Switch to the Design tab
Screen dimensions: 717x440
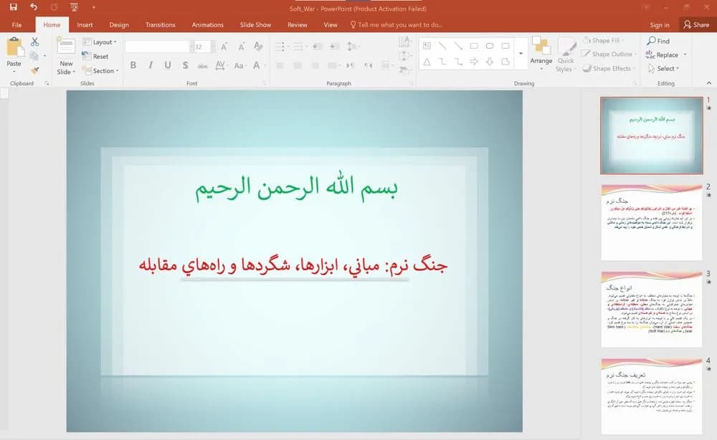[119, 24]
